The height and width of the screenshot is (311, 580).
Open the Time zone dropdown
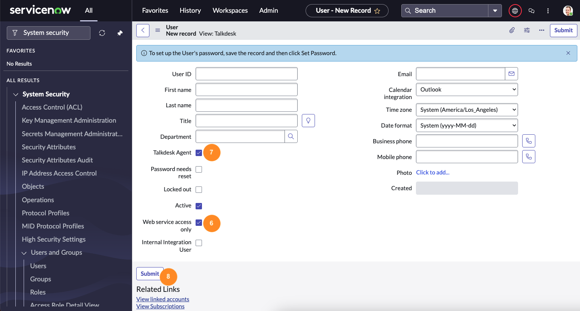(x=467, y=110)
